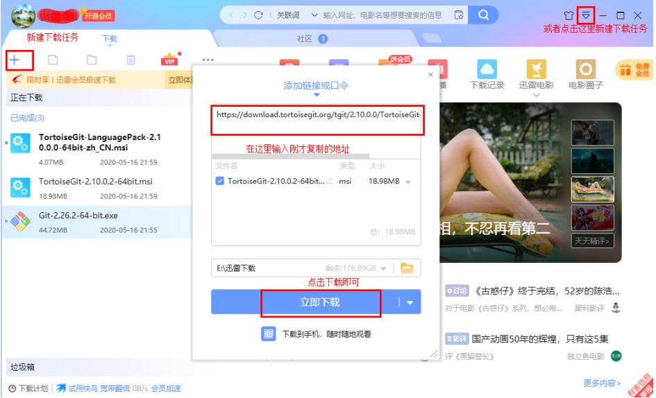Open 电影圈子 icon
Image resolution: width=656 pixels, height=398 pixels.
click(586, 69)
